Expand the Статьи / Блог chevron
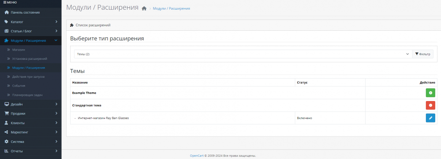The image size is (441, 159). [x=56, y=31]
